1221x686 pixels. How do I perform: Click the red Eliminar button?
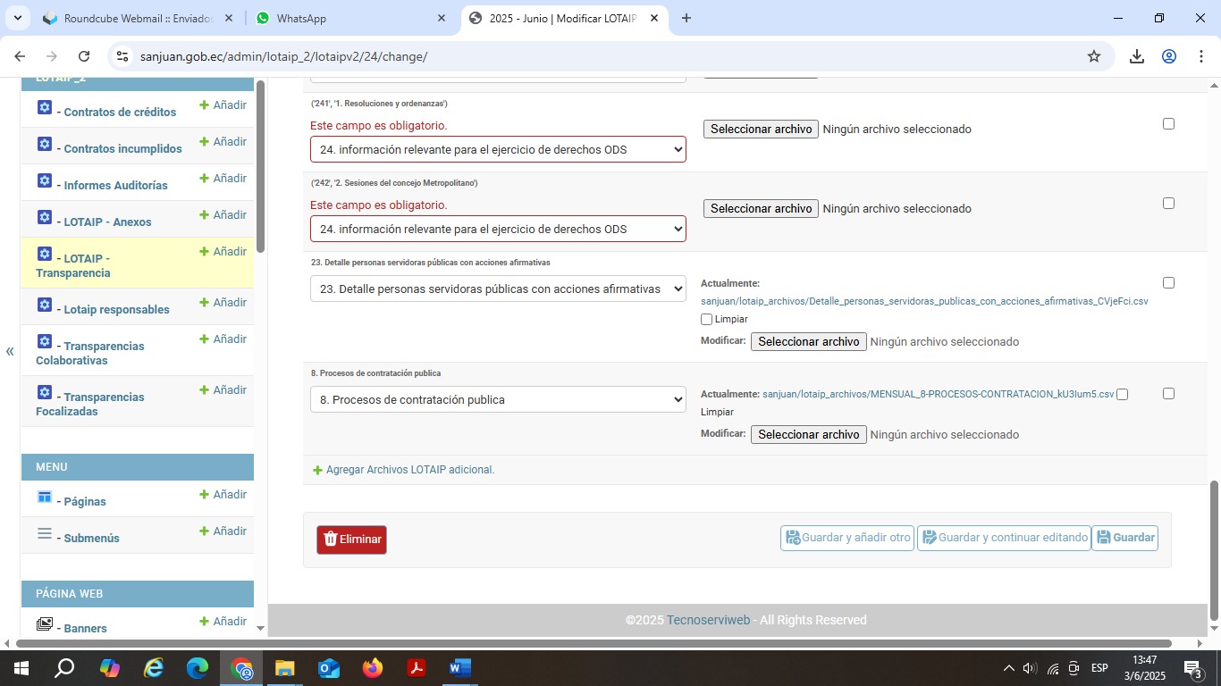point(351,540)
